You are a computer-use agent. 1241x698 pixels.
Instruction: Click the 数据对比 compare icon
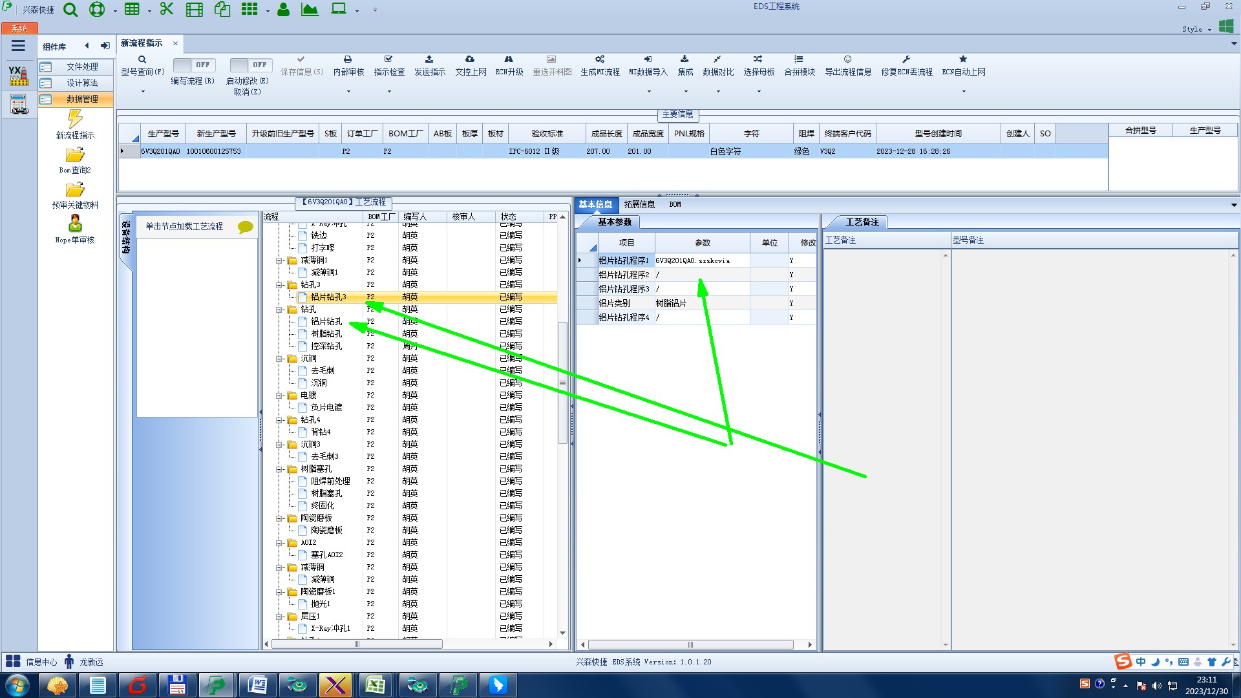click(x=717, y=59)
